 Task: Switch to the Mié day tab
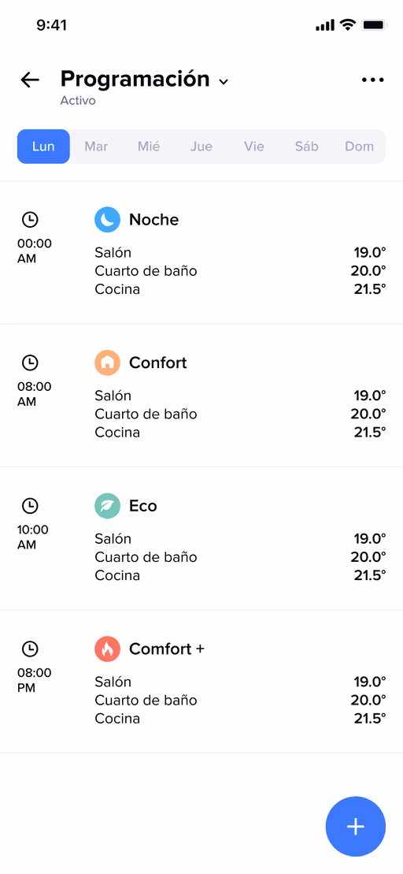coord(149,147)
